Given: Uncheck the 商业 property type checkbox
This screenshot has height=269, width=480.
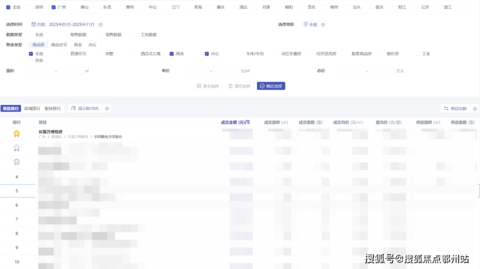Looking at the screenshot, I should click(x=171, y=54).
